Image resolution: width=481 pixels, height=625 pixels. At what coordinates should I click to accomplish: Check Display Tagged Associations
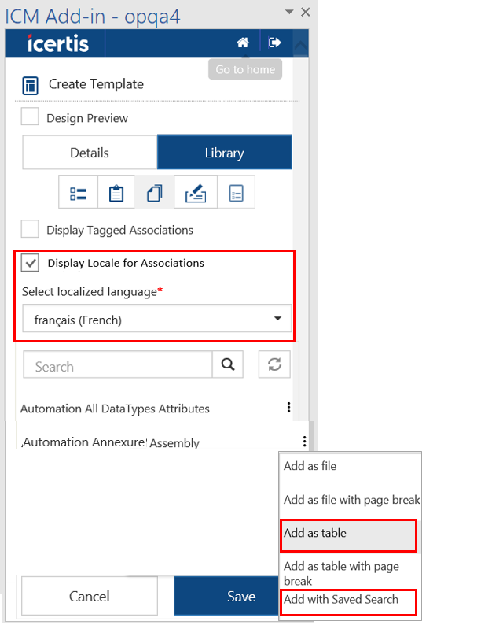coord(30,230)
